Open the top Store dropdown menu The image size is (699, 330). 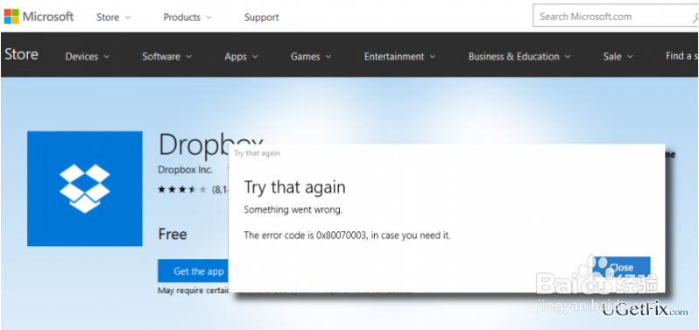coord(114,18)
